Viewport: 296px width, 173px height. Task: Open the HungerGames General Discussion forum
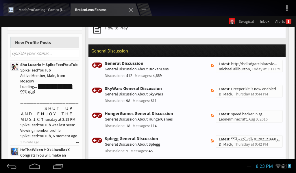[139, 114]
